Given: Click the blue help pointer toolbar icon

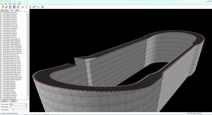Looking at the screenshot, I should 18,7.
